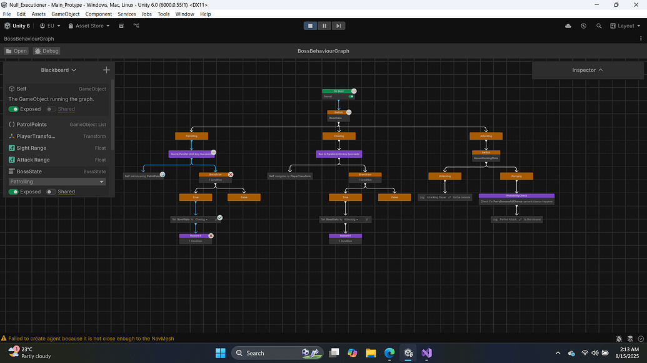Image resolution: width=647 pixels, height=363 pixels.
Task: Click the Step frame icon in playback controls
Action: pos(338,26)
